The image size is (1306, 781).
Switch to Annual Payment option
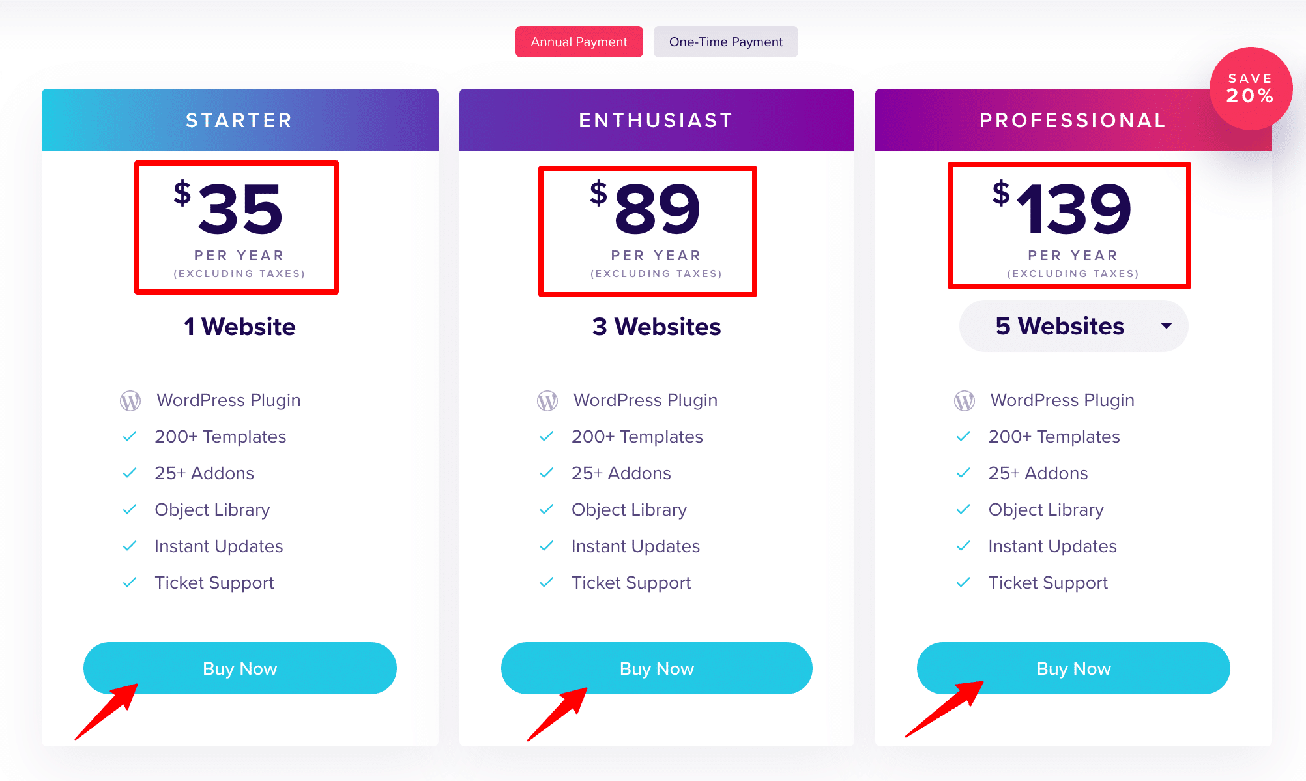point(579,42)
